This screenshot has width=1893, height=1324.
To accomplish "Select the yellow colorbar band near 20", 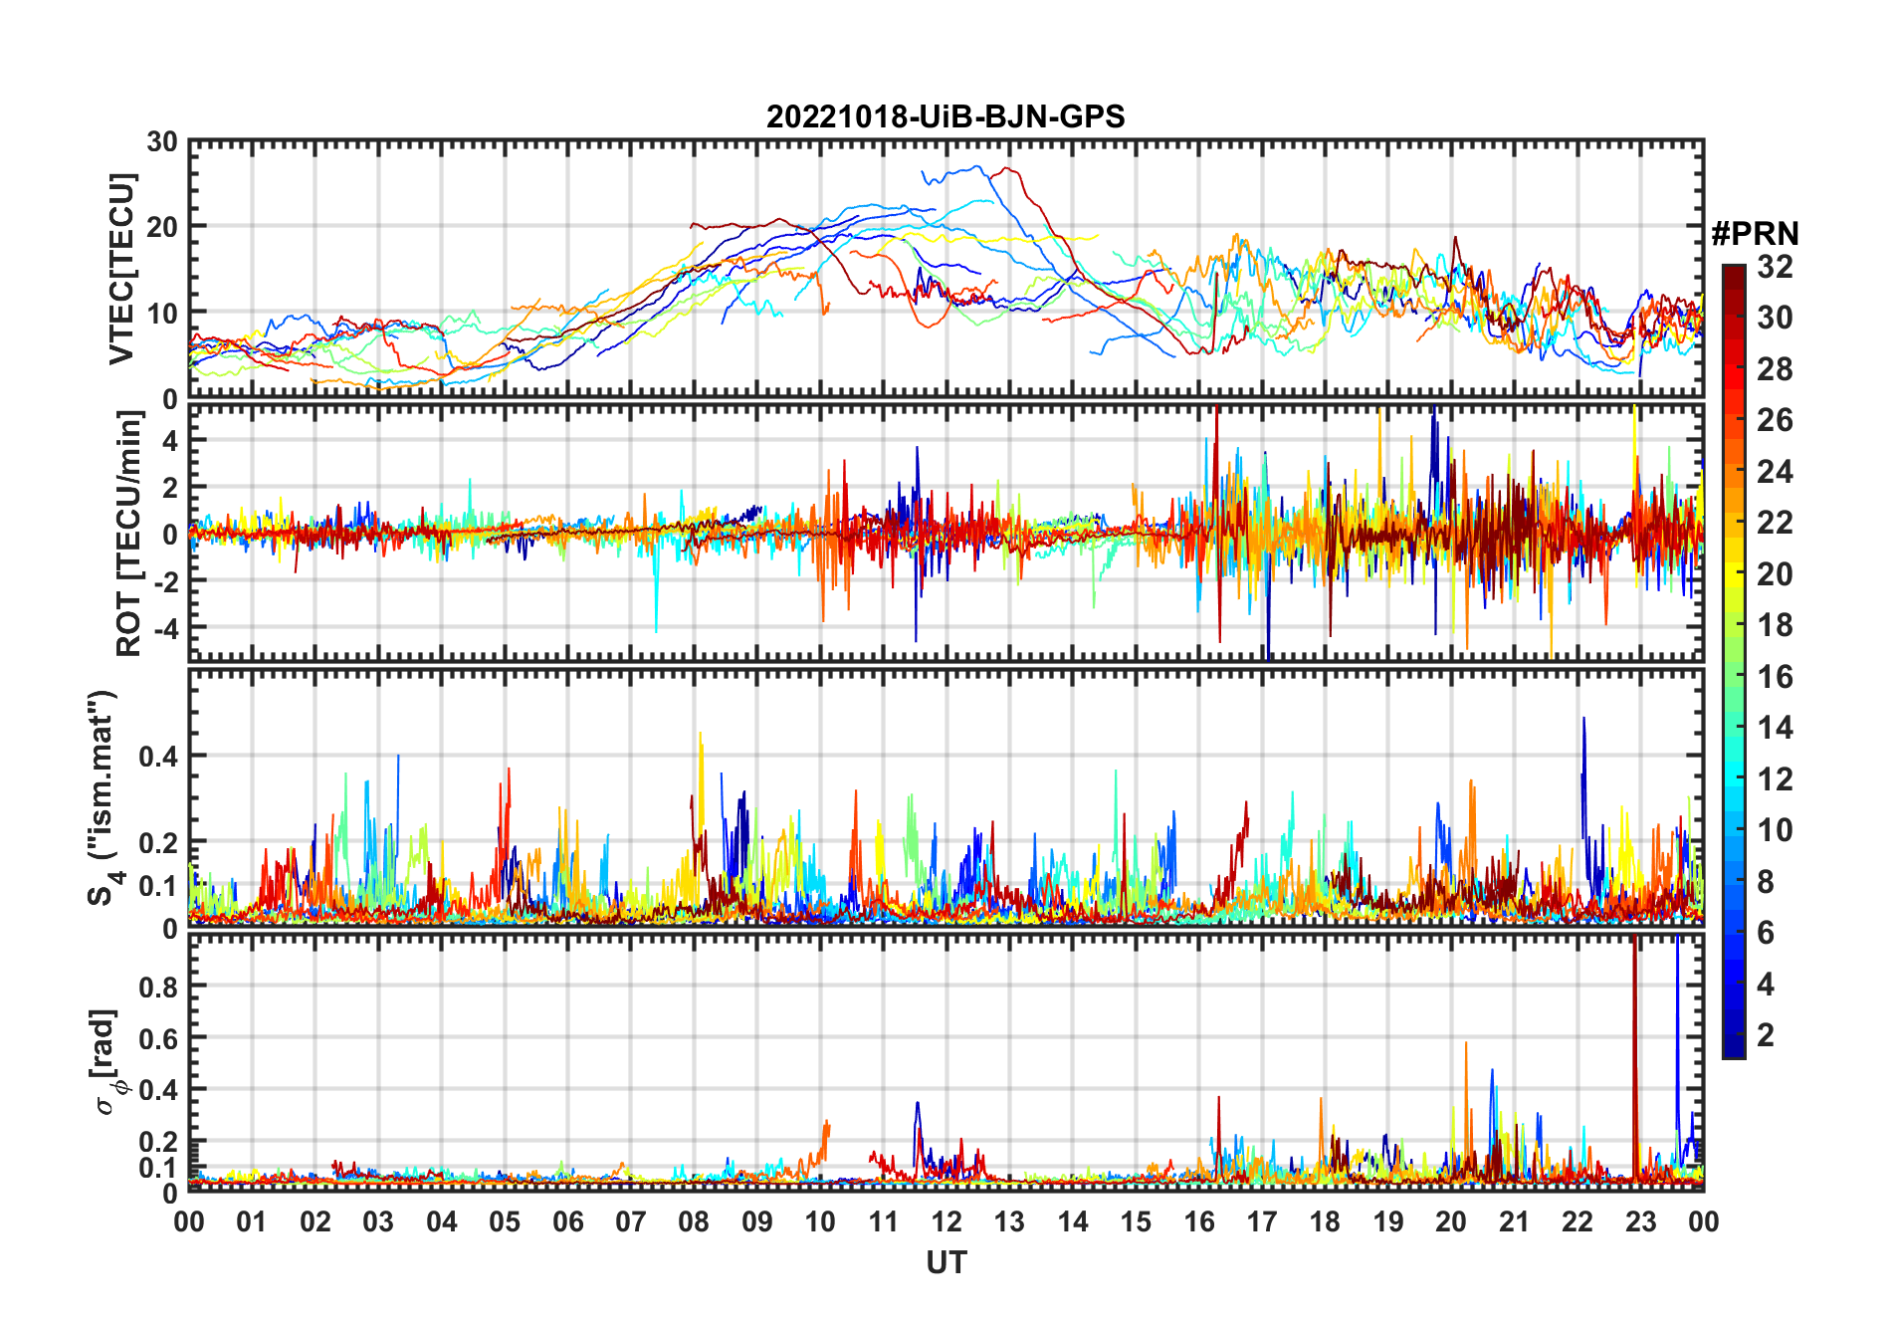I will point(1733,574).
